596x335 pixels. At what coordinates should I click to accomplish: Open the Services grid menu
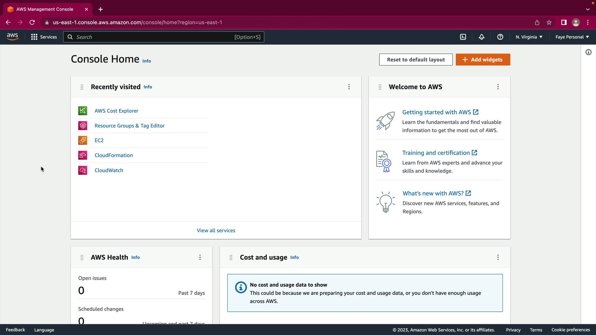coord(44,37)
